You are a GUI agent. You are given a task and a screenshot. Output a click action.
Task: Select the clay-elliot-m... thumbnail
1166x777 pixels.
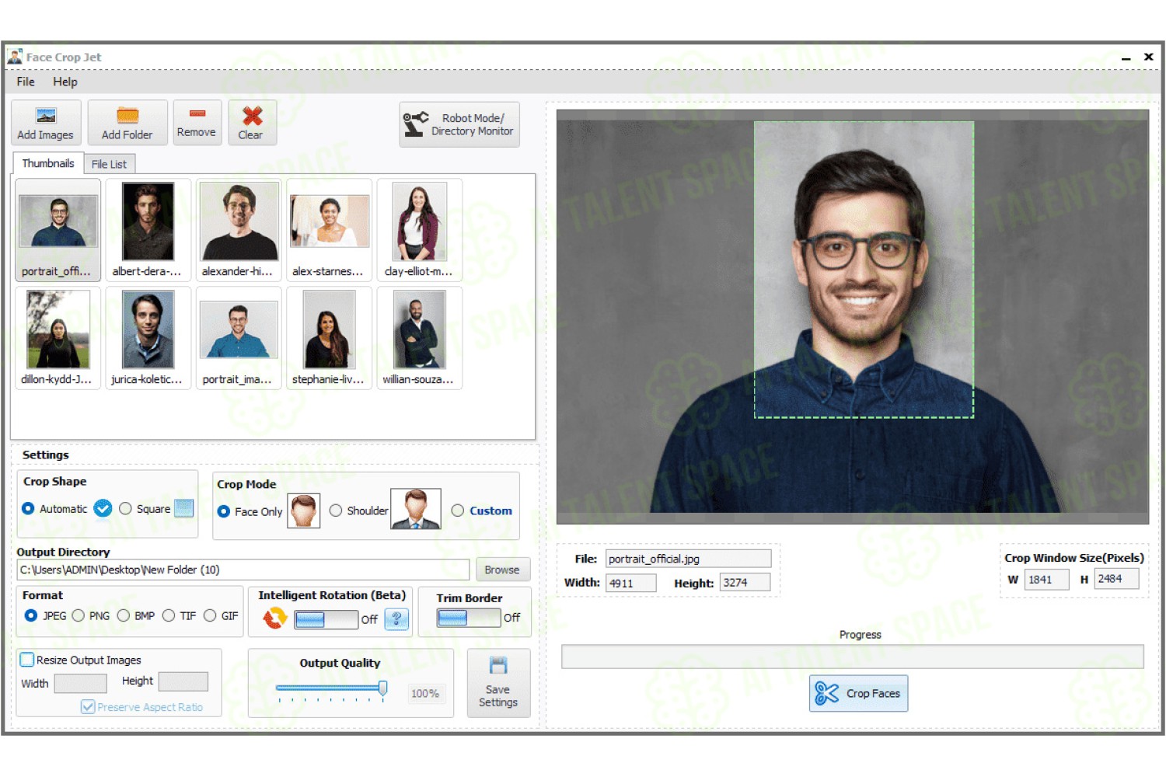pos(419,230)
